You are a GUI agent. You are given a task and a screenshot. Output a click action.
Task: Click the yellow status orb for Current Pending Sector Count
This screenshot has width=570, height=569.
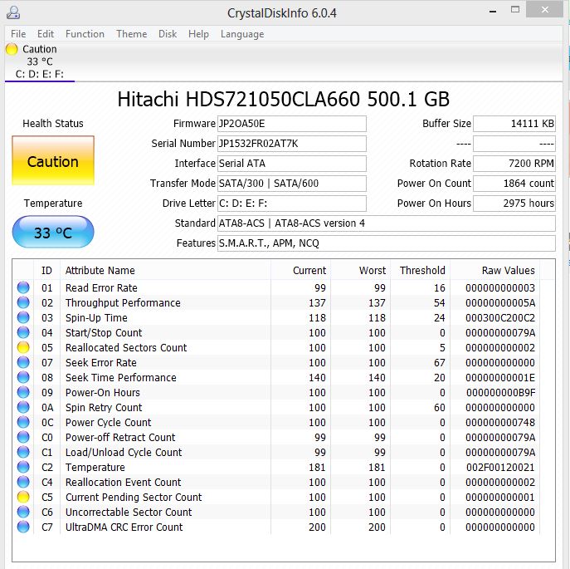[22, 498]
